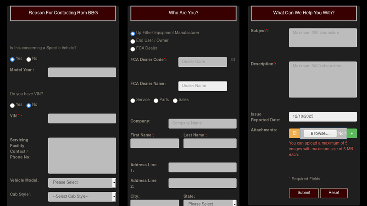This screenshot has height=206, width=367.
Task: Select Yes for concerning a Specific Vehicle
Action: (x=12, y=60)
